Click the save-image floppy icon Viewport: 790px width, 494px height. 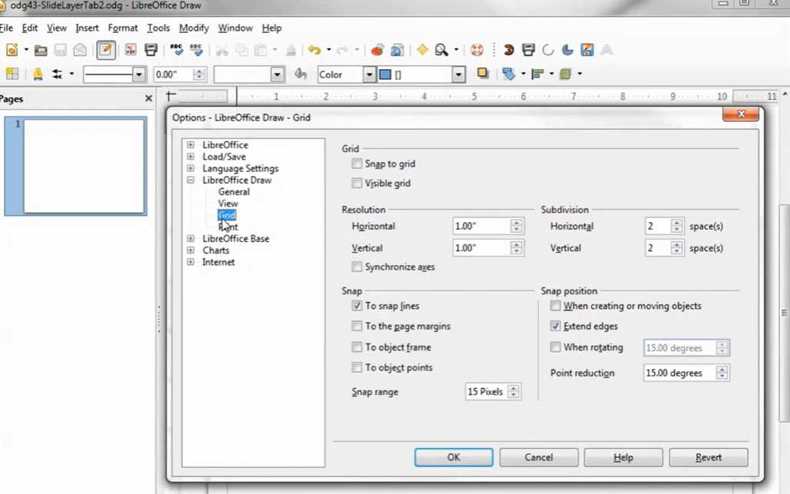587,50
